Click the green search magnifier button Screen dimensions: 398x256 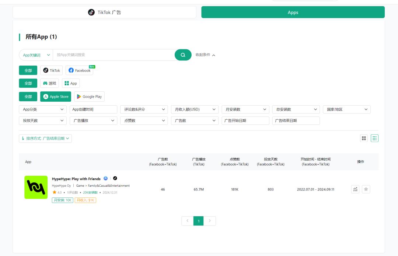(183, 55)
